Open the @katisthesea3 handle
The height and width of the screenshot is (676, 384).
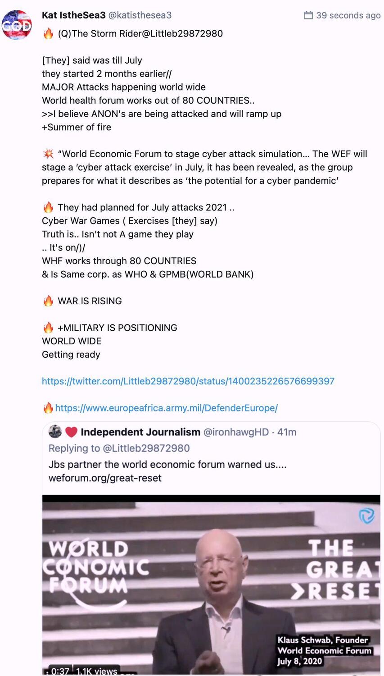[x=140, y=15]
